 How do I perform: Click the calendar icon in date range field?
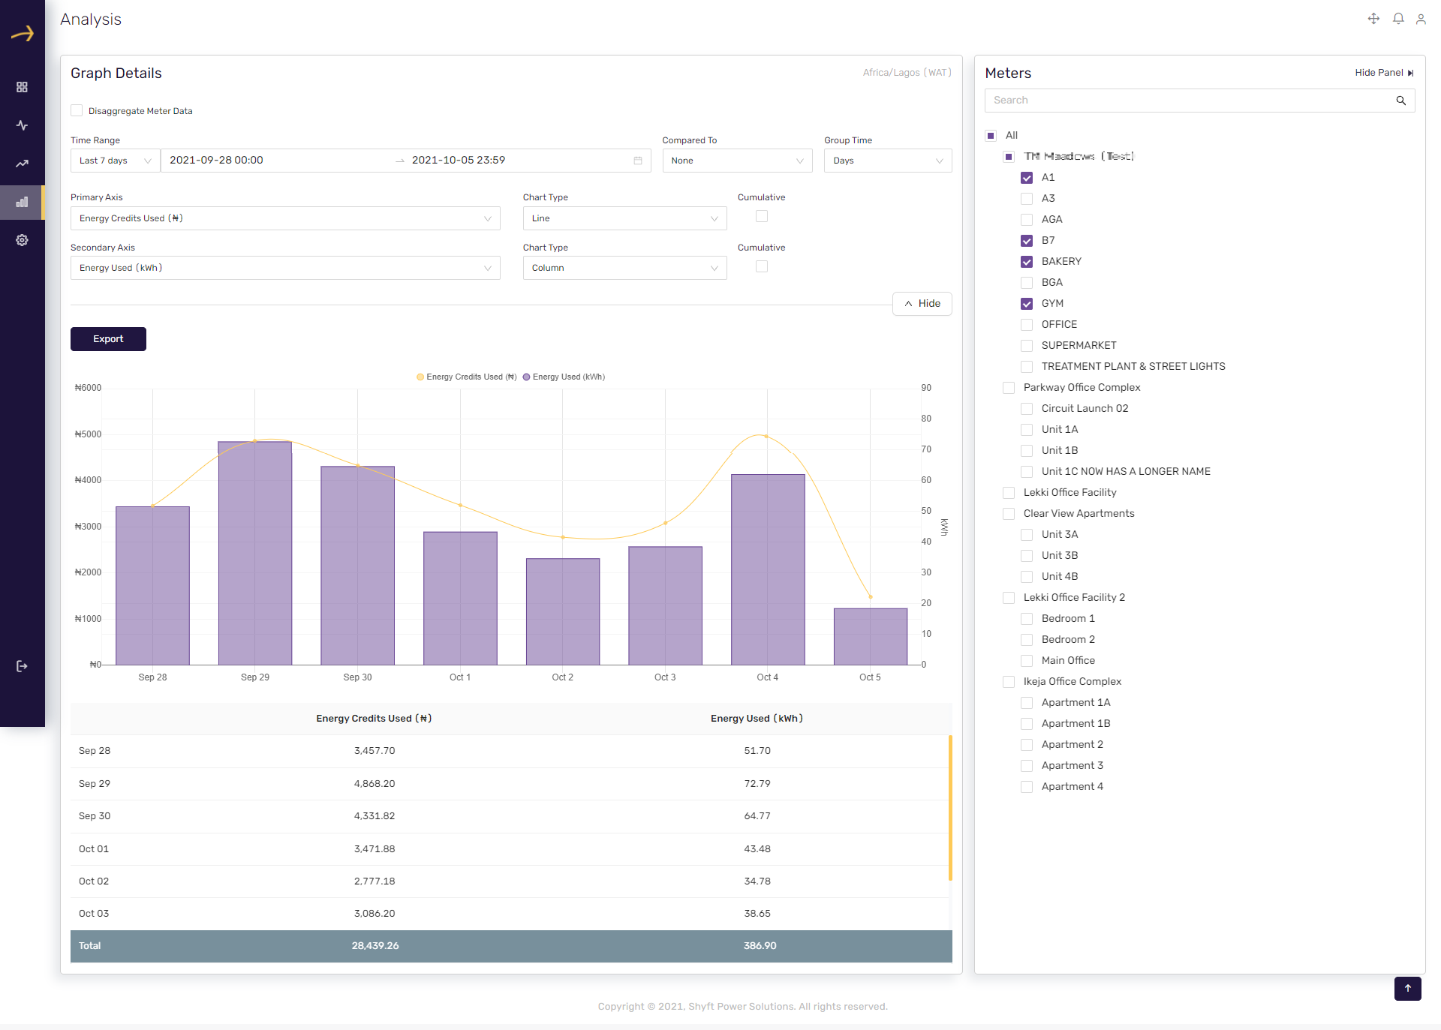[x=638, y=161]
